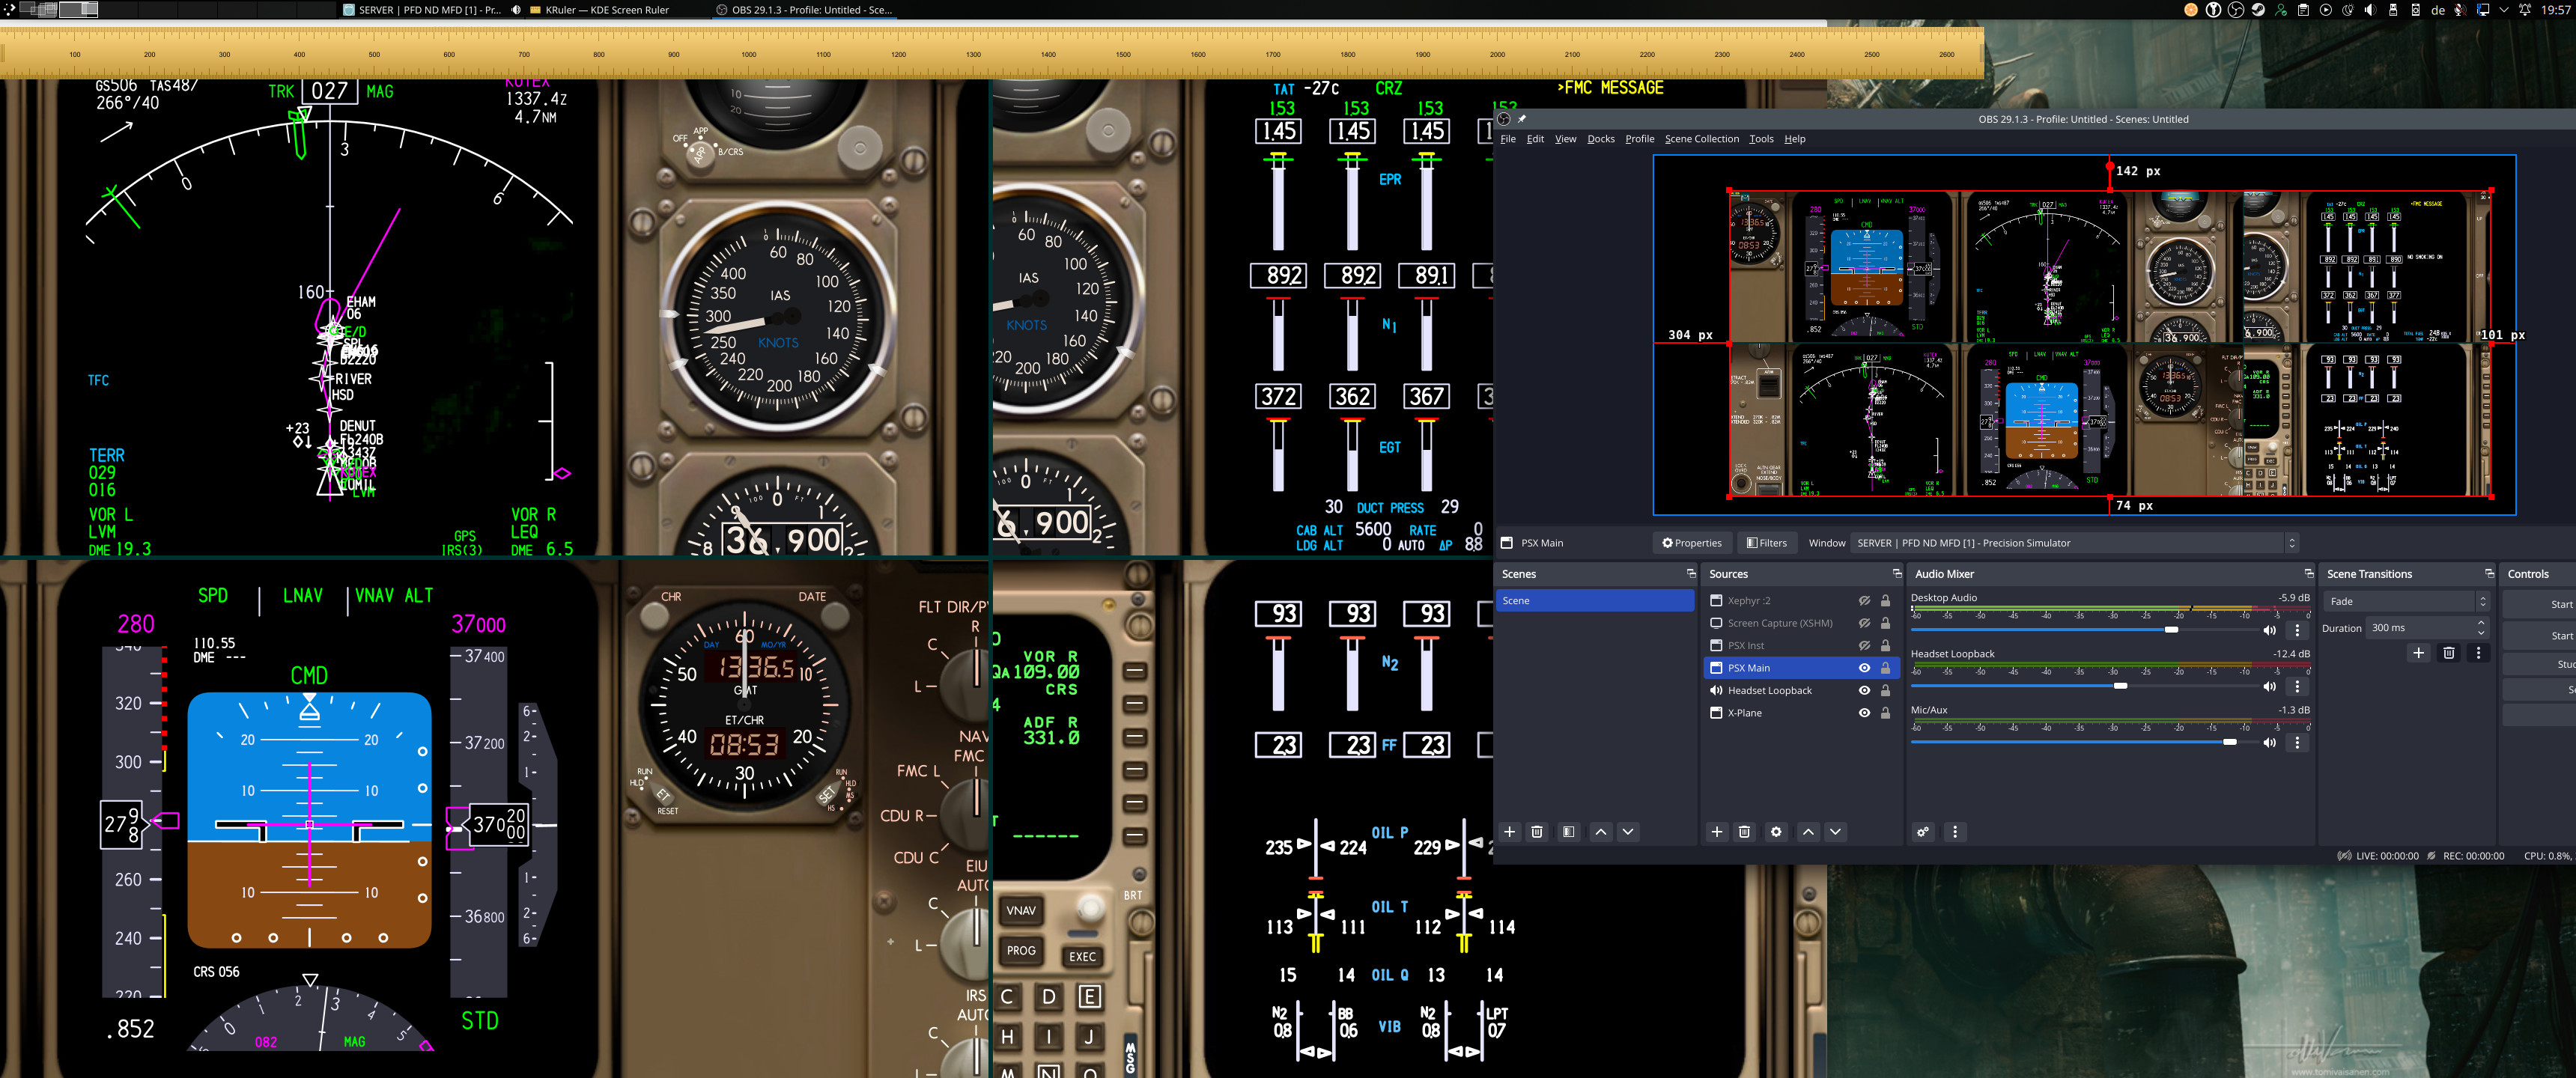Open the Window capture selection dropdown
2576x1078 pixels.
(2075, 543)
